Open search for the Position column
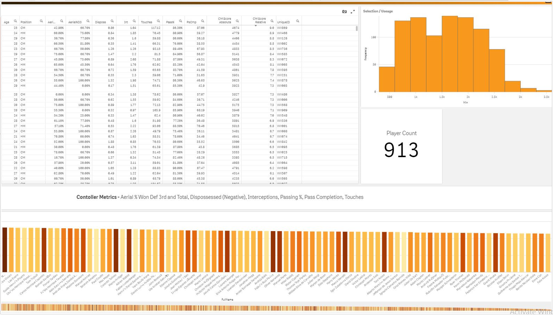 41,21
